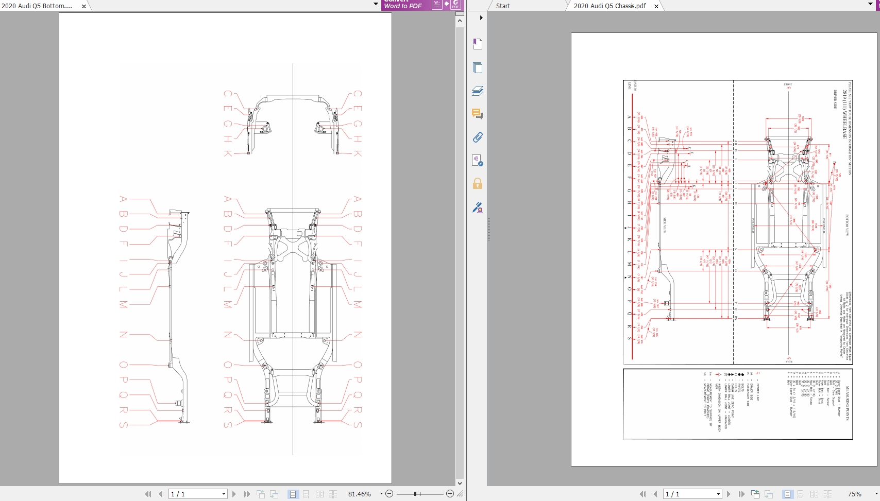Open the Layers panel in the sidebar

(x=478, y=91)
